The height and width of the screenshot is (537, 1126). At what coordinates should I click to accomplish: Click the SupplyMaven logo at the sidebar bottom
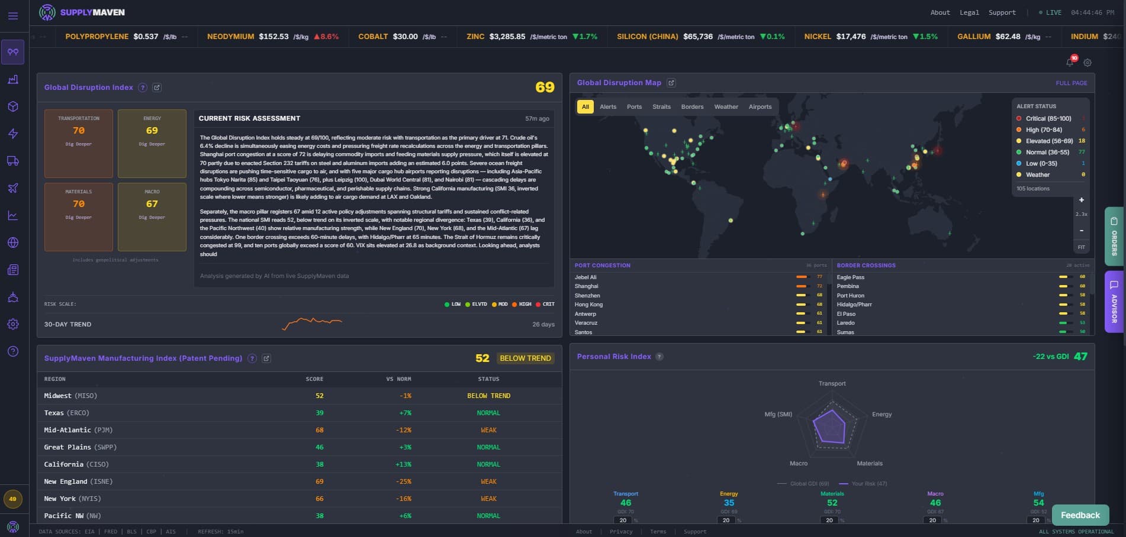tap(13, 526)
